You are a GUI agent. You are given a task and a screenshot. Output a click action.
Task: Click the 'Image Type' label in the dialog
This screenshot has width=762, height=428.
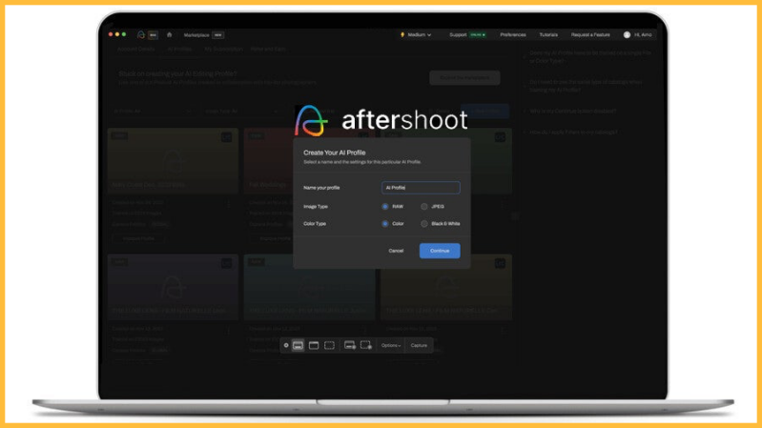[x=316, y=207]
